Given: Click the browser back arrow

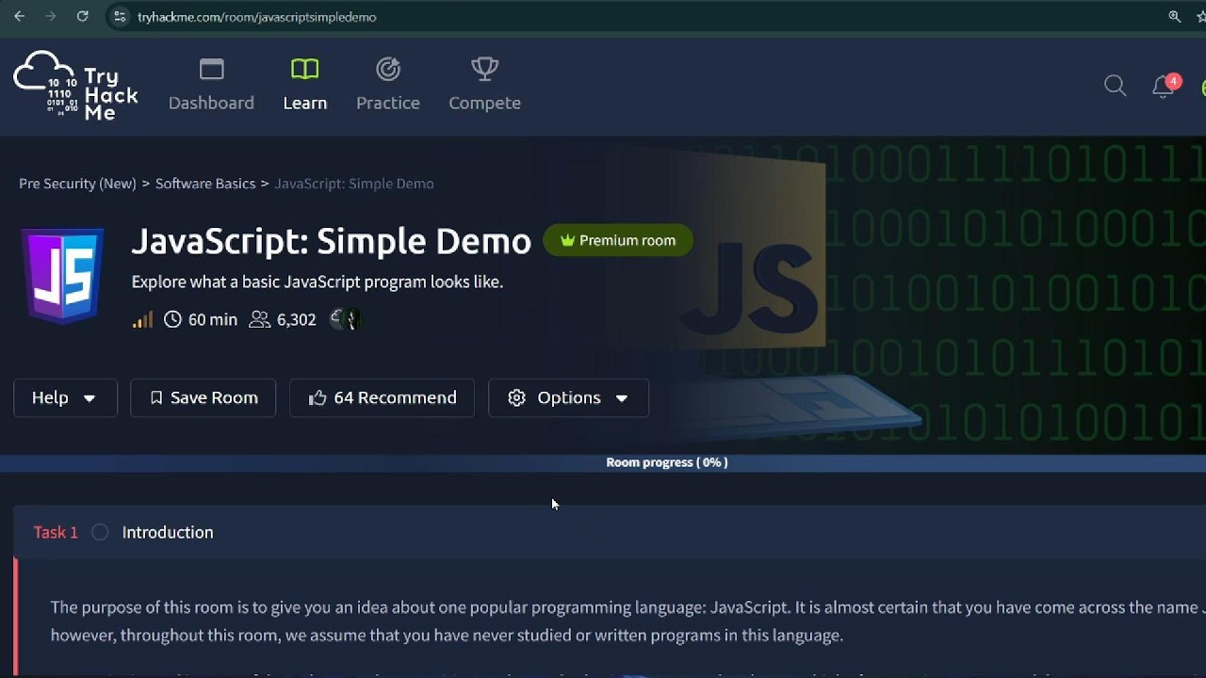Looking at the screenshot, I should (x=19, y=16).
